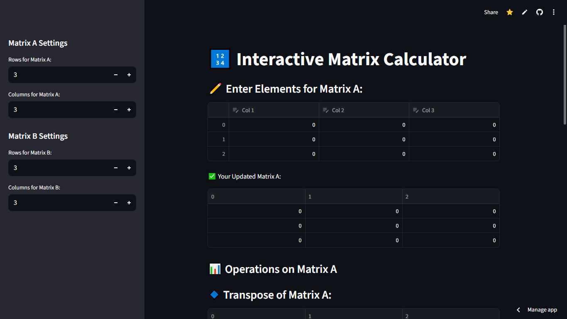This screenshot has height=319, width=567.
Task: Select row 2 Col 1 cell in editor
Action: pos(274,154)
